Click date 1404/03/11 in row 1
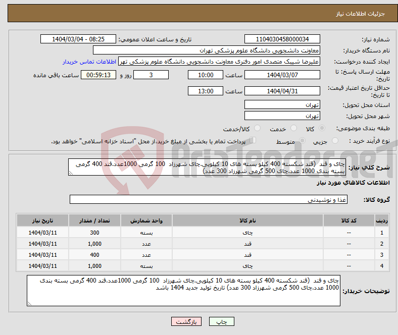Screen dimensions: 398x335 (42, 233)
